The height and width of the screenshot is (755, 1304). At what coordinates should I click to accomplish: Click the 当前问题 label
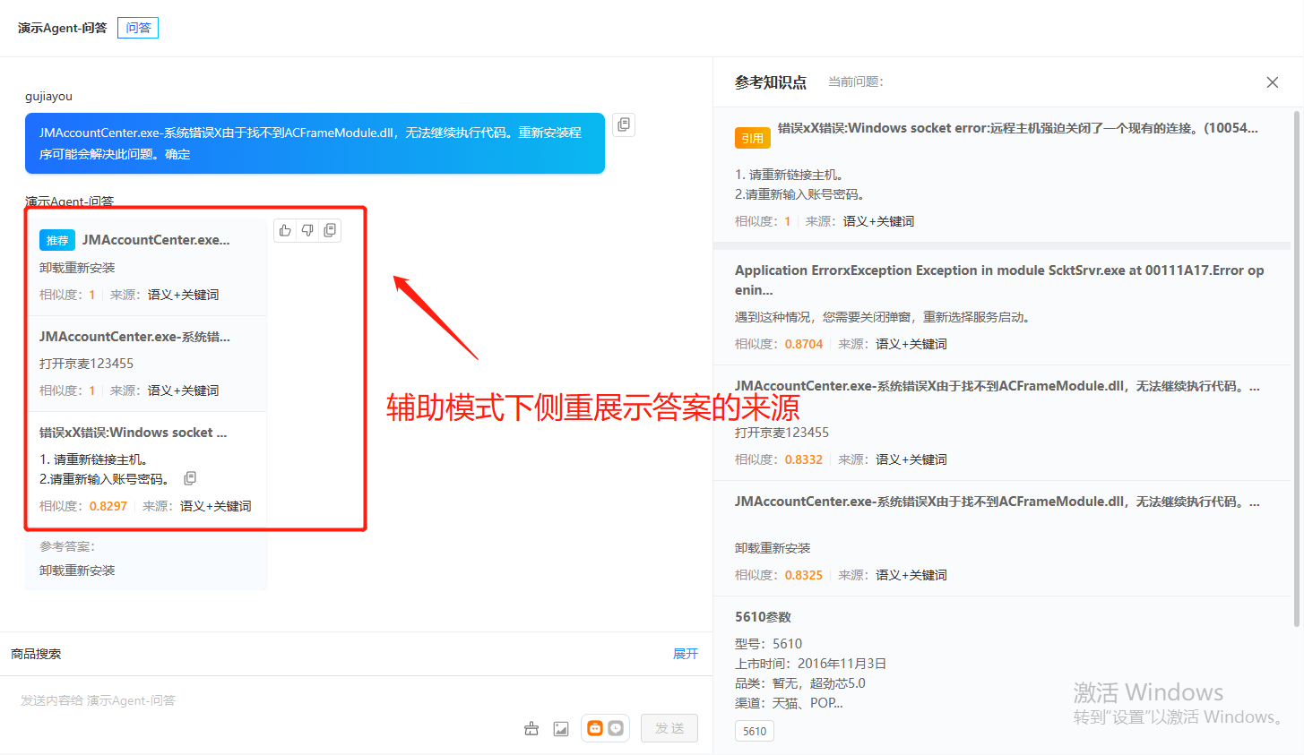[856, 82]
